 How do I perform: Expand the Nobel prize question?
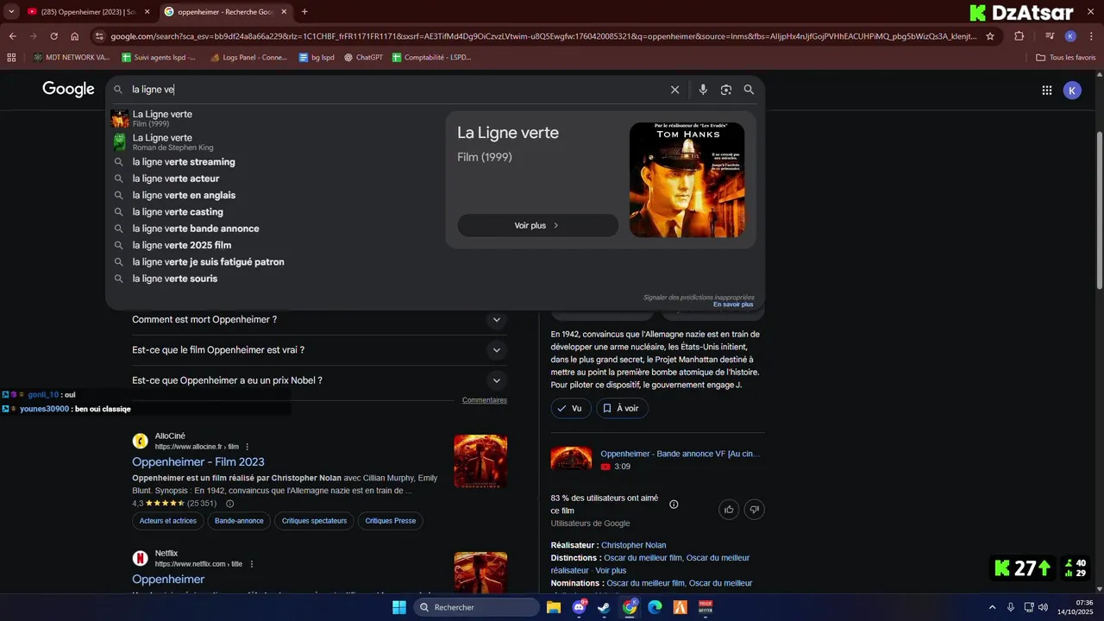[317, 380]
